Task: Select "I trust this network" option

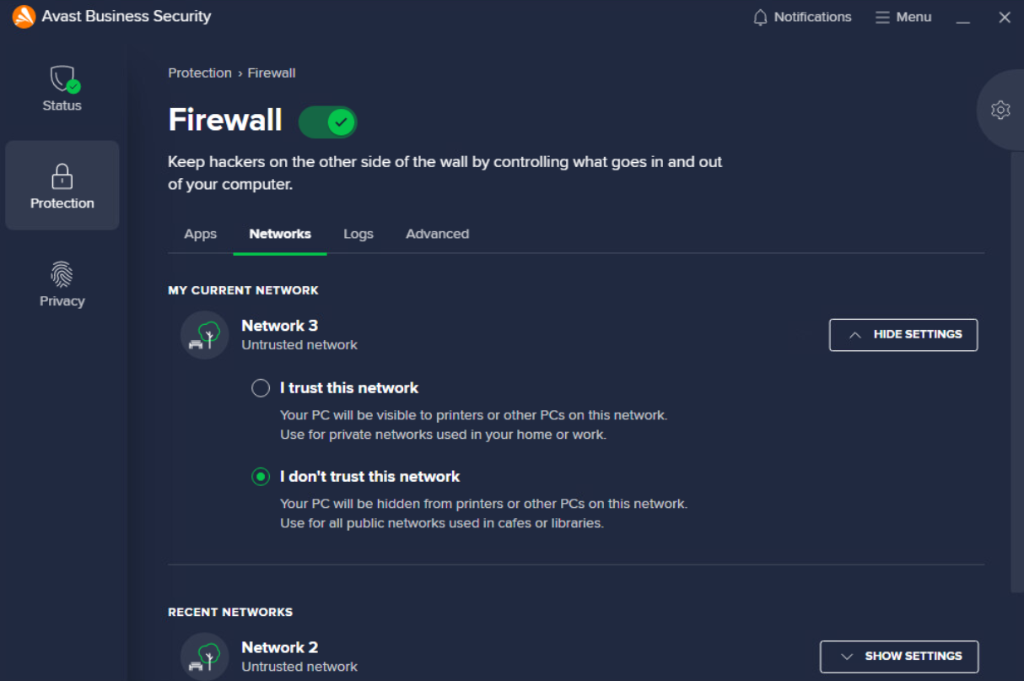Action: (261, 388)
